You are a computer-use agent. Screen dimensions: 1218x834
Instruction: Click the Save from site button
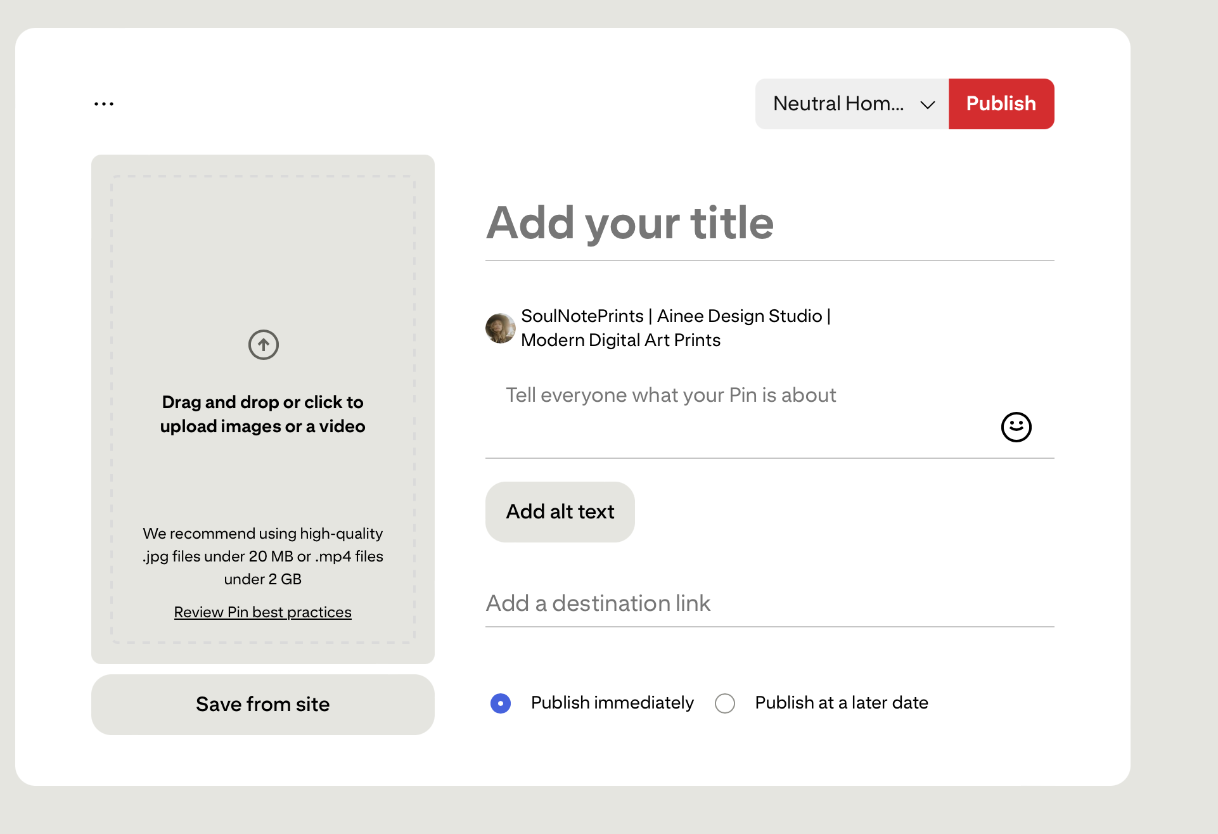point(263,705)
